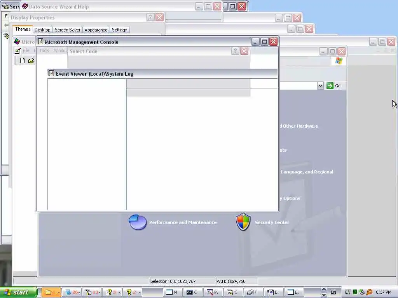Click the New document toolbar icon
The image size is (398, 298).
pos(22,61)
